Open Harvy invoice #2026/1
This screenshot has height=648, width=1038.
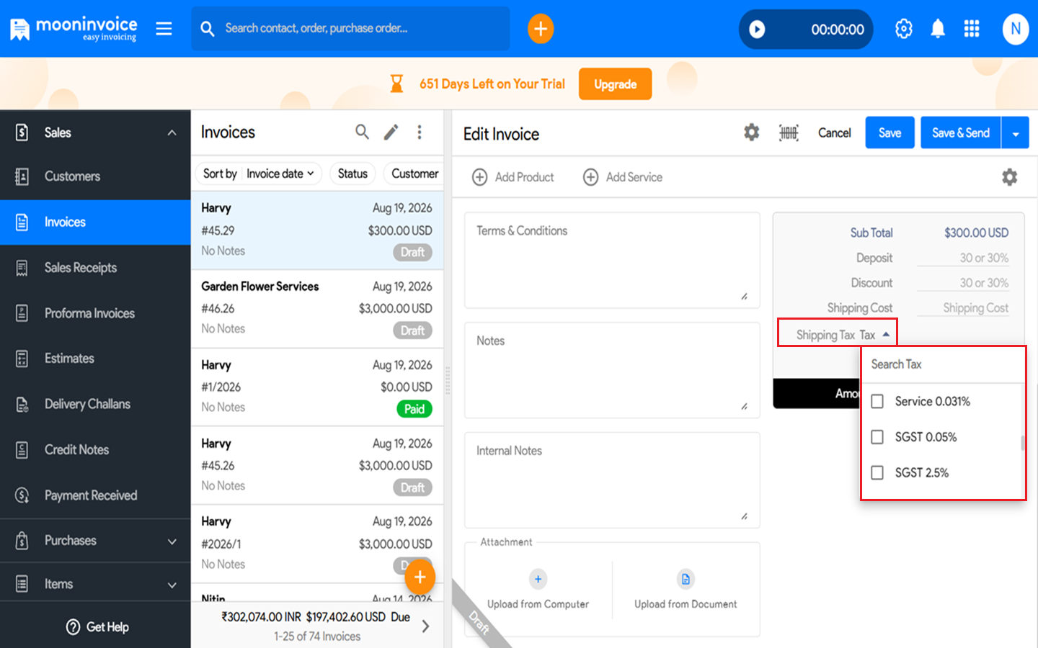tap(317, 544)
